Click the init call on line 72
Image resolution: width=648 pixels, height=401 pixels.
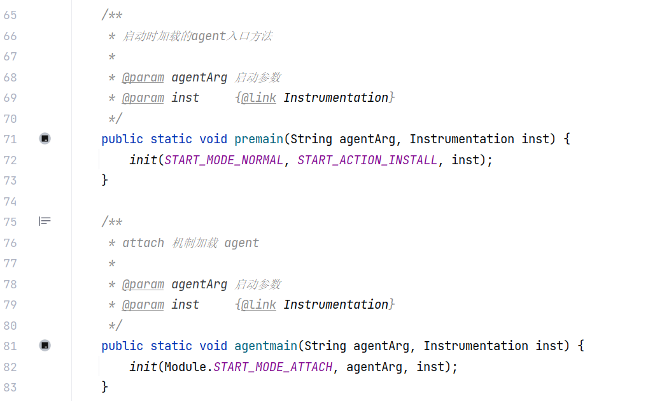coord(143,160)
